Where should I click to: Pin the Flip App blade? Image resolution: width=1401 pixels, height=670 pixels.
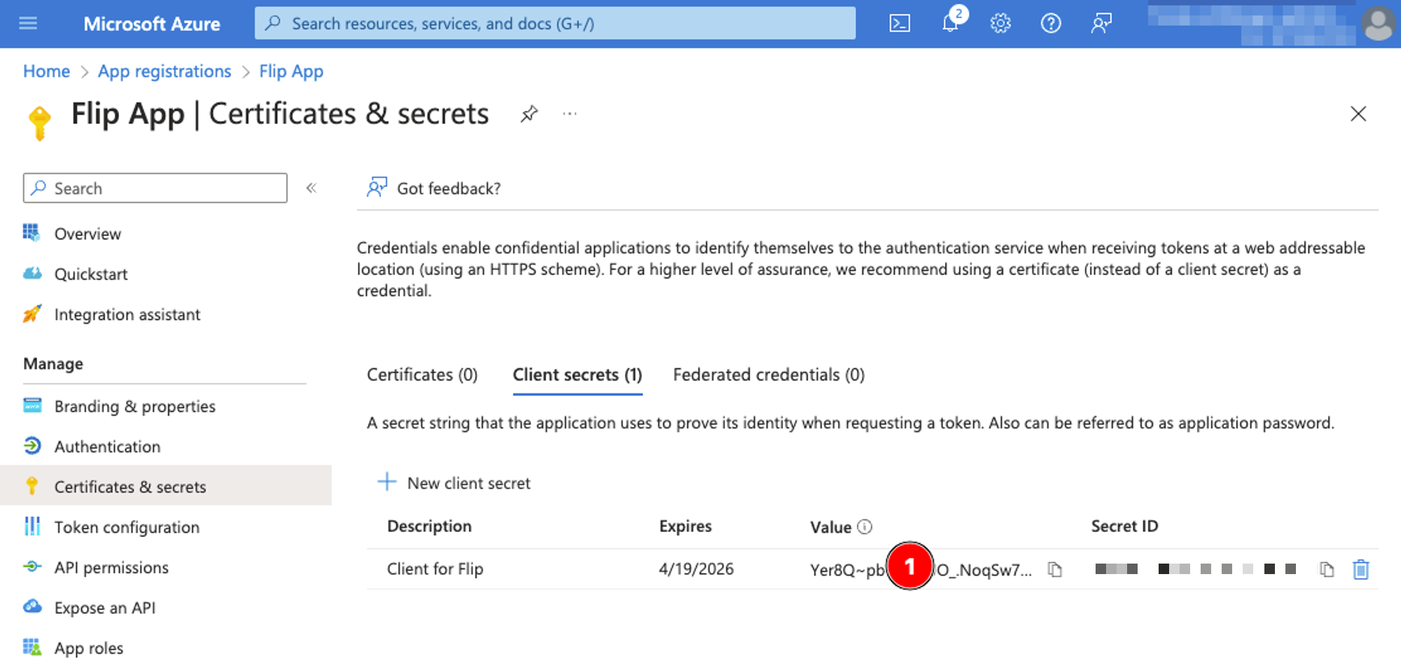click(529, 113)
